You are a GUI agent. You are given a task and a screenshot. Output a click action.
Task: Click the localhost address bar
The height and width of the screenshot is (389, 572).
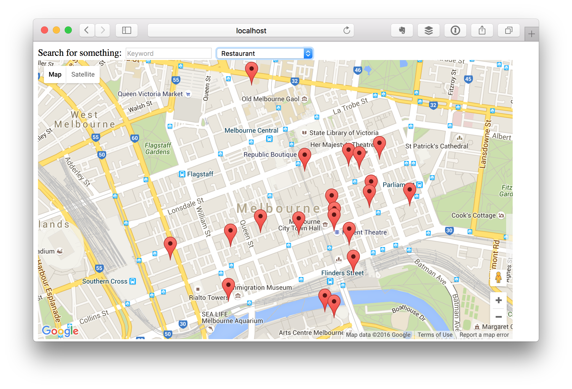251,31
